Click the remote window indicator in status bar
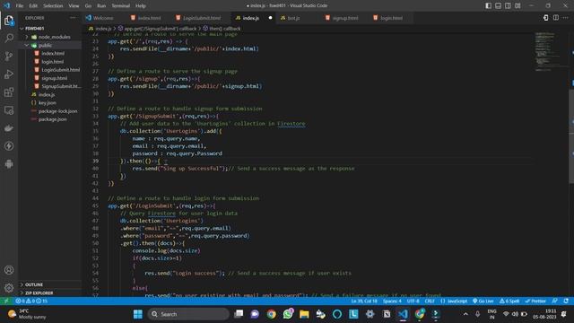The image size is (574, 323). (6, 301)
